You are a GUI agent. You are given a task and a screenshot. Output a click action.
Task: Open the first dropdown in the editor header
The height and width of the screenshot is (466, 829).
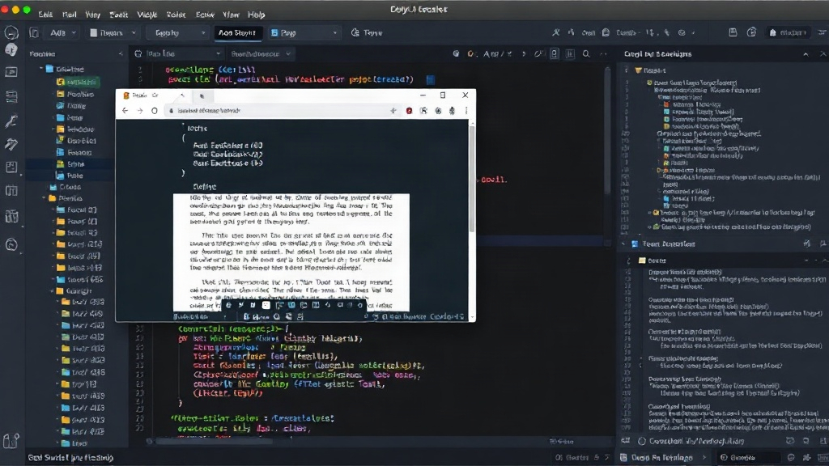click(x=177, y=54)
